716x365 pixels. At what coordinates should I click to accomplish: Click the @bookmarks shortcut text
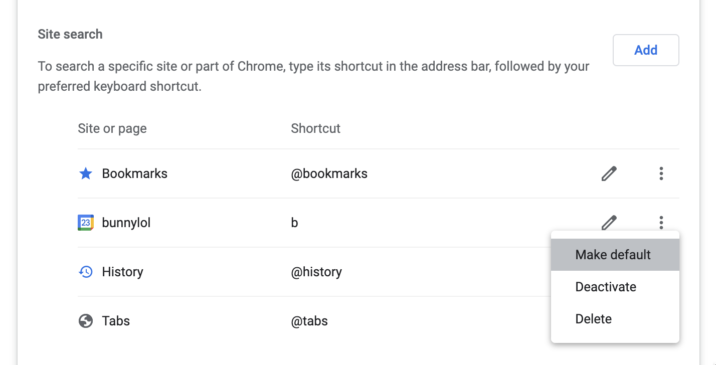point(329,173)
